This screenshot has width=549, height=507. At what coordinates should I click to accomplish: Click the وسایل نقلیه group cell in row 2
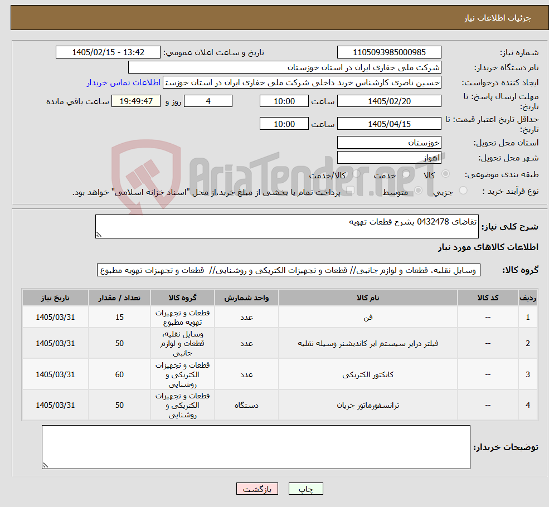click(x=182, y=343)
